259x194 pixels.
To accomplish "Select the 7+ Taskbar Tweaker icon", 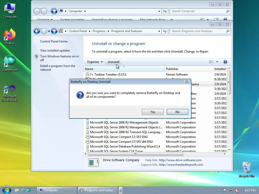I will pos(87,75).
